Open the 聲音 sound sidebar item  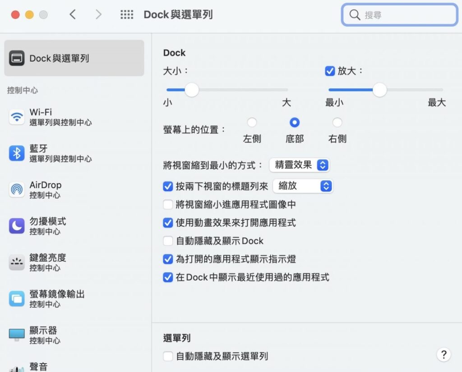point(39,367)
